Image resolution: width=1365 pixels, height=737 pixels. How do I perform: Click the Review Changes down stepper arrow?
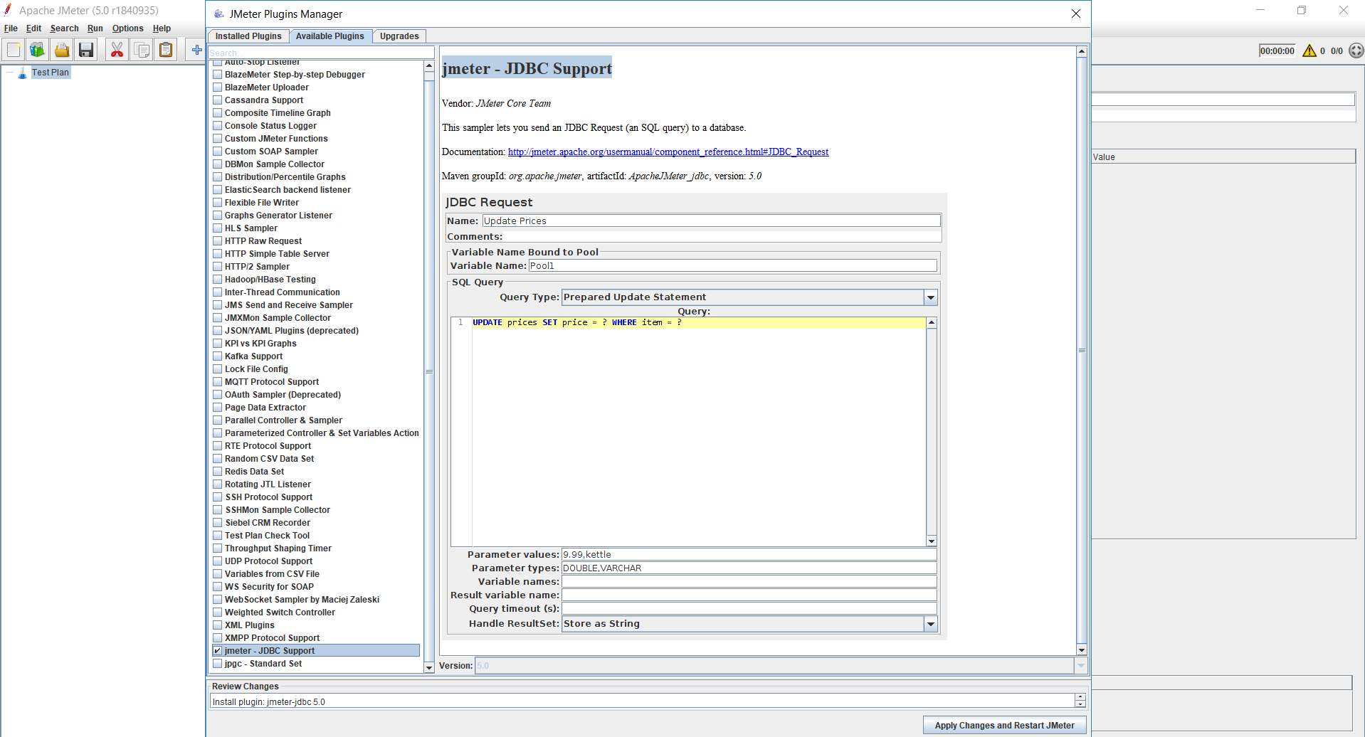1080,704
